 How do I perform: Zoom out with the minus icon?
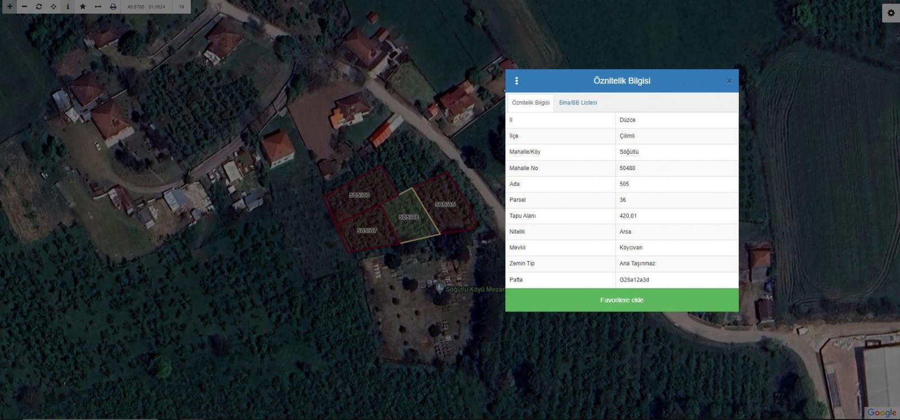point(24,7)
